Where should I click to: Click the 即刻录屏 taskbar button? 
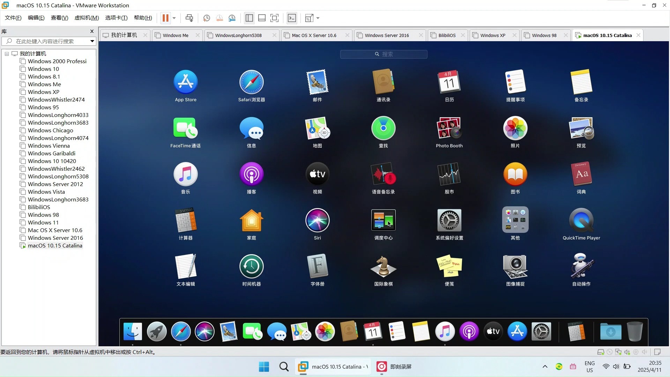click(394, 367)
